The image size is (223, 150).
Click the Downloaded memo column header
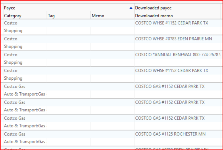point(178,16)
